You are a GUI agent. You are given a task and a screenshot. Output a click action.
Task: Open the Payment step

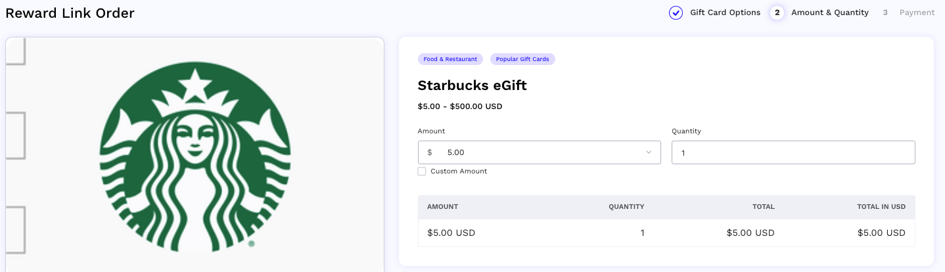tap(917, 12)
